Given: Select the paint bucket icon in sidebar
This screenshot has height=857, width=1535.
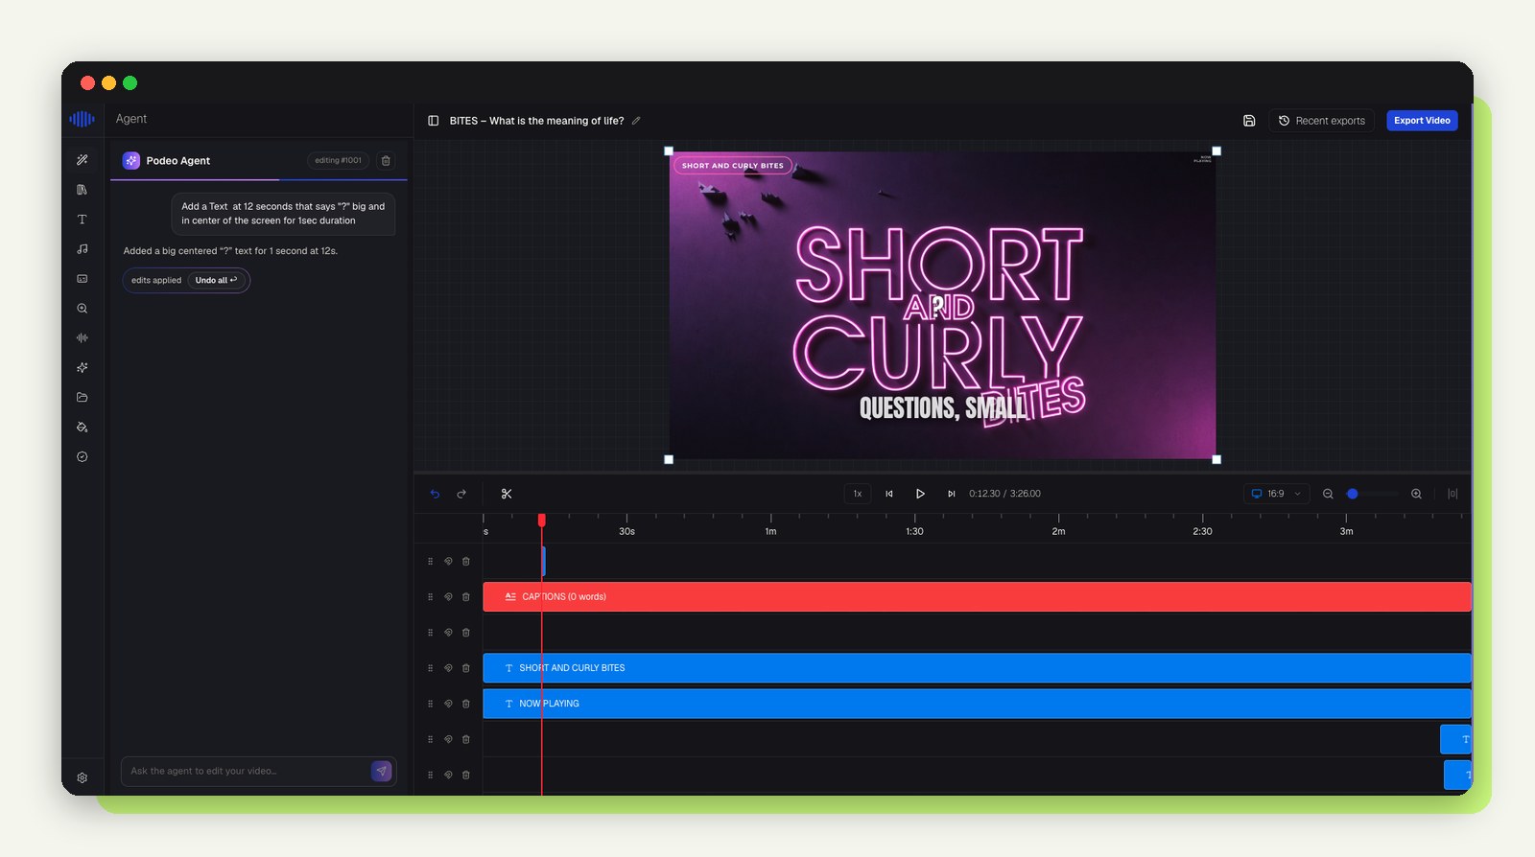Looking at the screenshot, I should click(x=83, y=427).
